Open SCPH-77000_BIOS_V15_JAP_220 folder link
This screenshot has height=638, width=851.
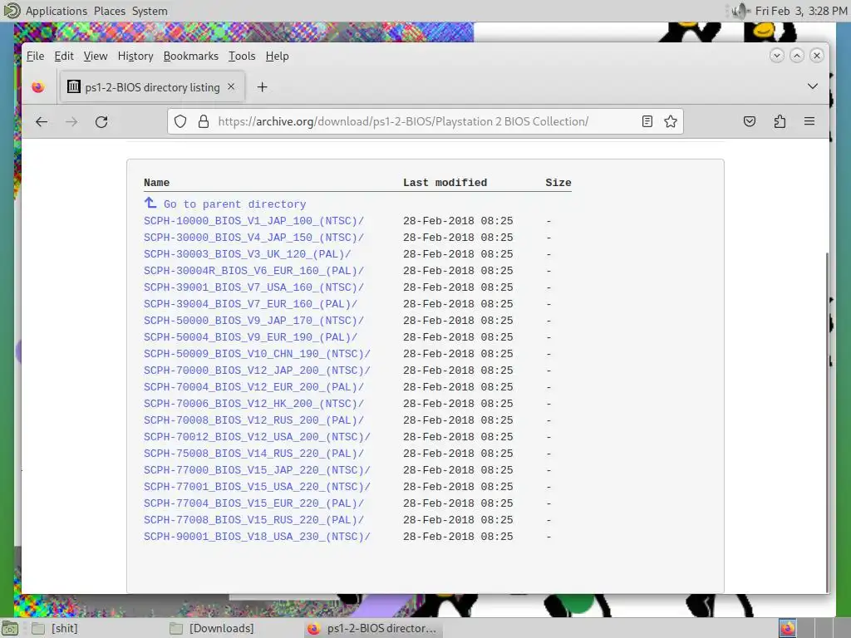click(x=258, y=470)
